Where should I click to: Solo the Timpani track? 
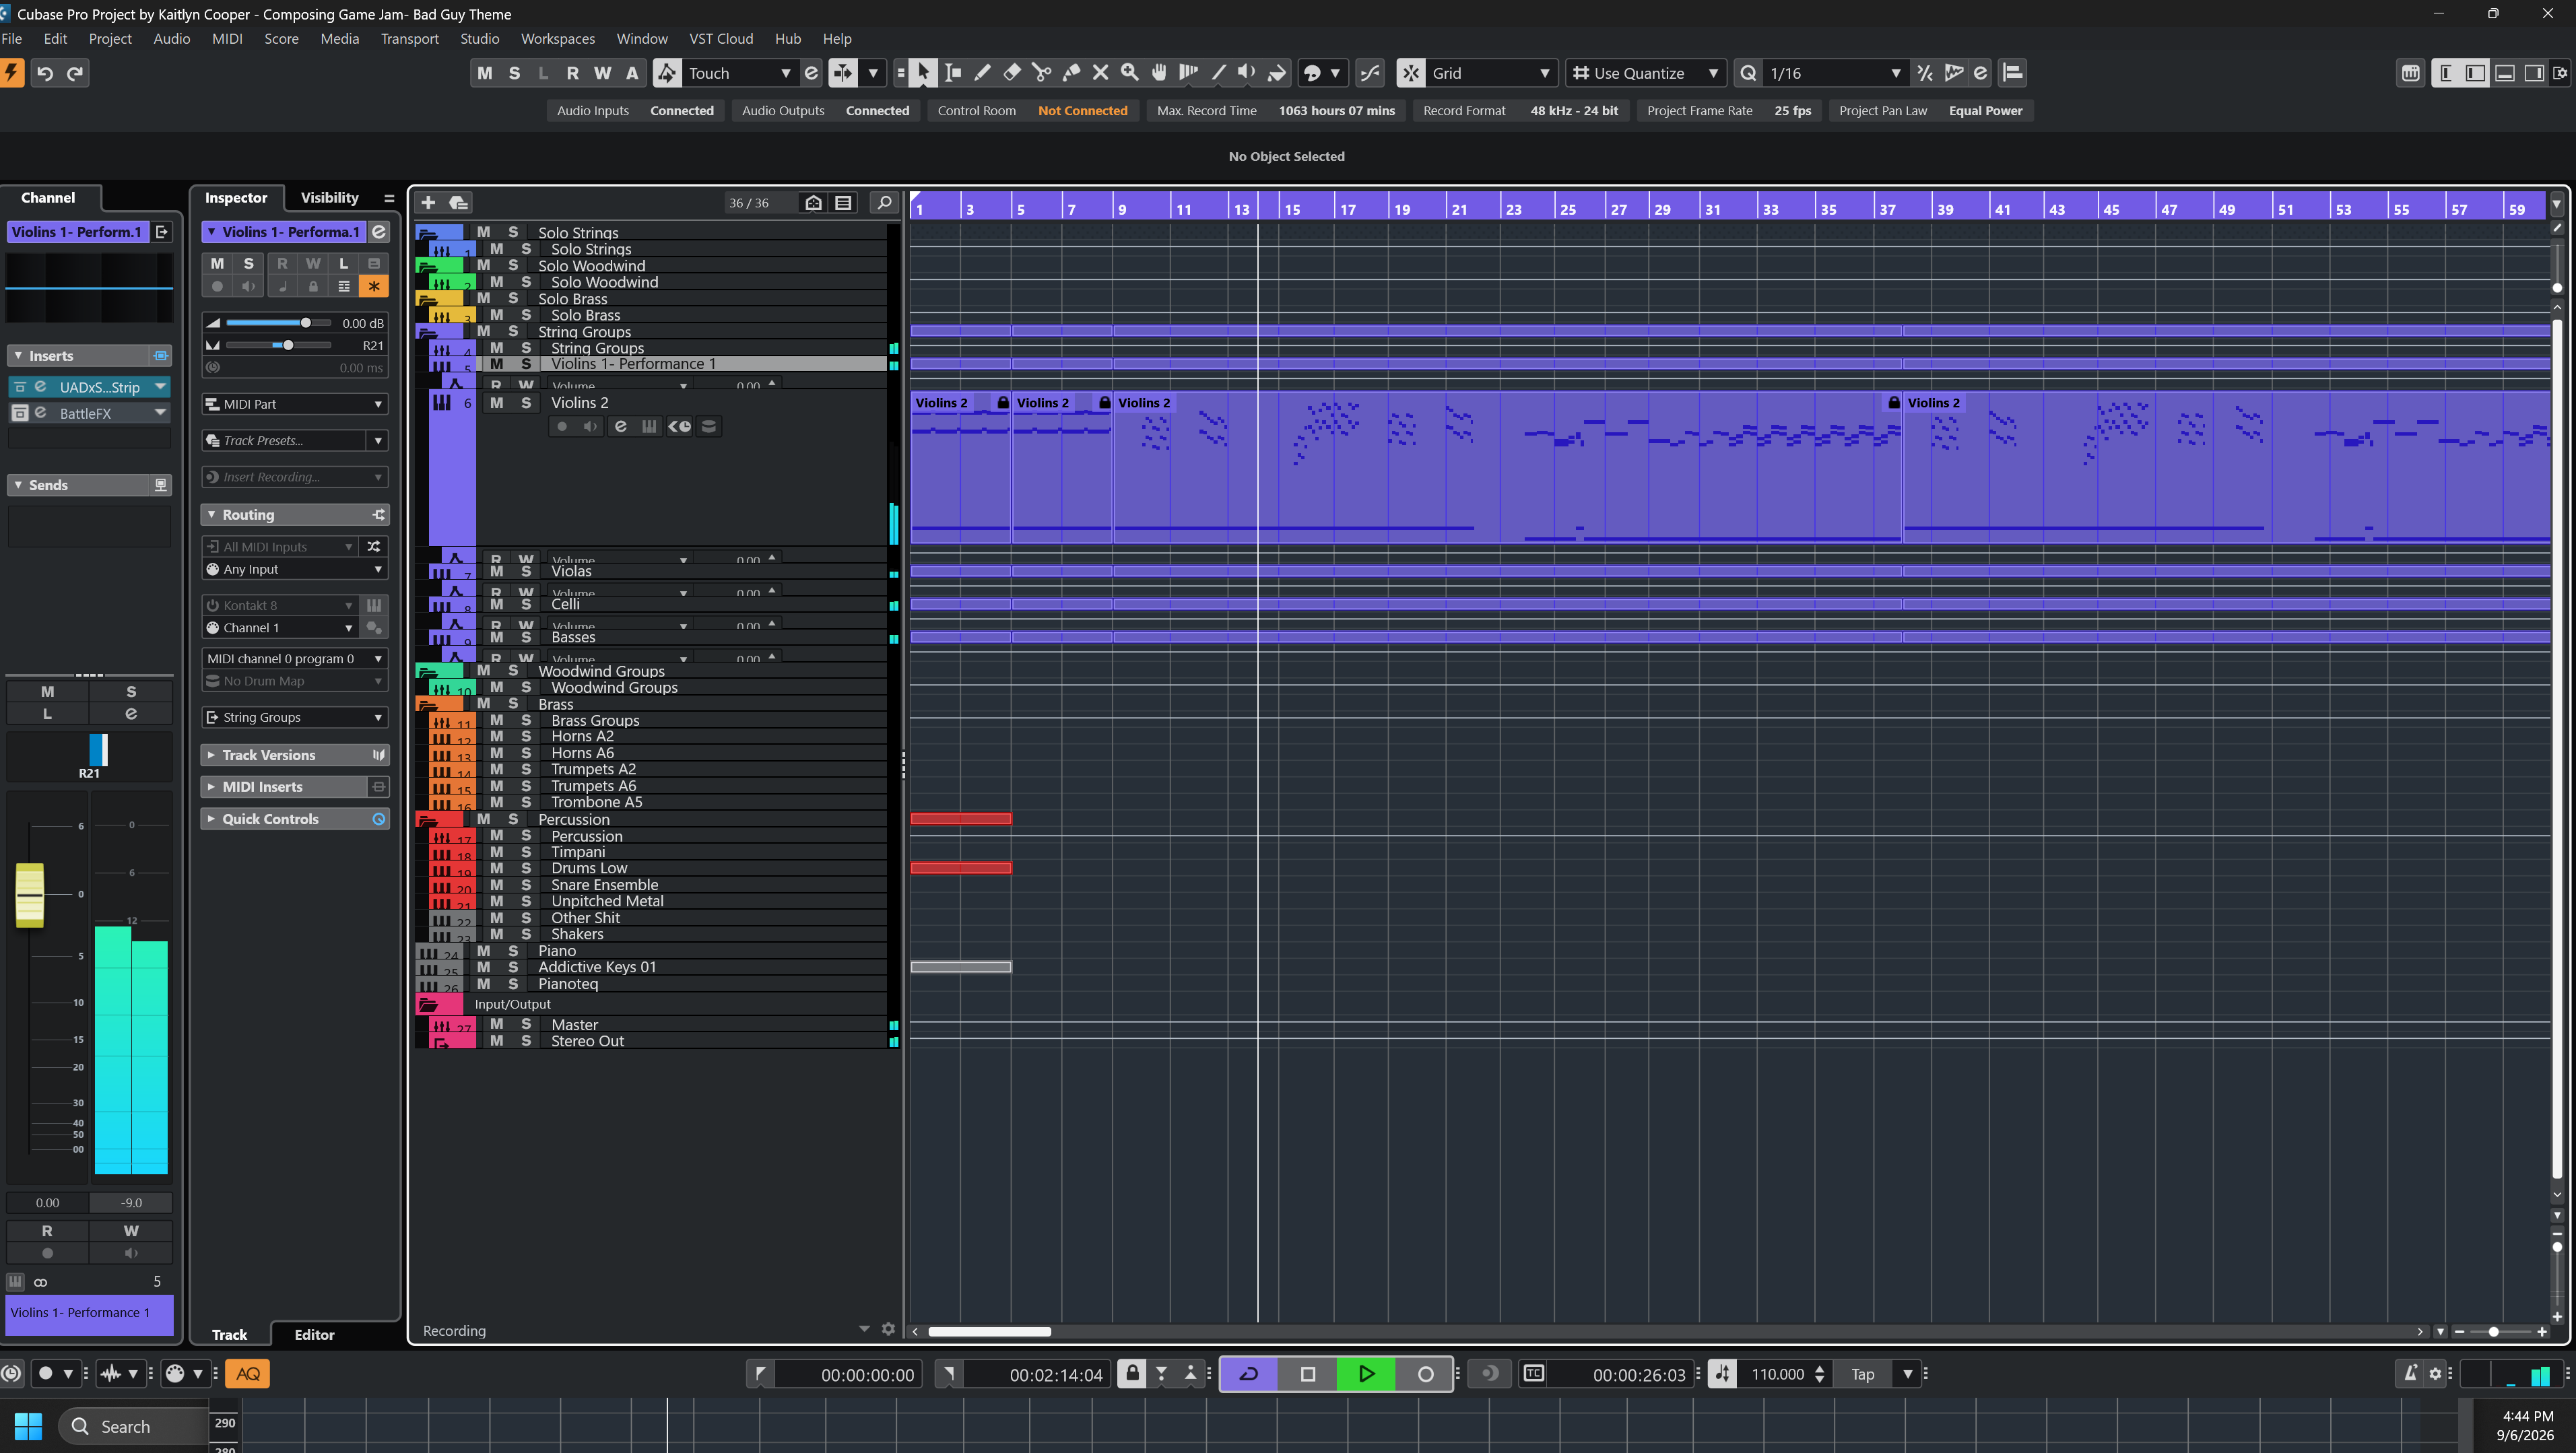click(x=526, y=852)
